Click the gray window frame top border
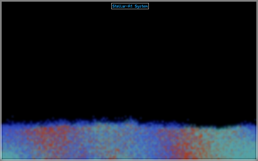 point(129,1)
